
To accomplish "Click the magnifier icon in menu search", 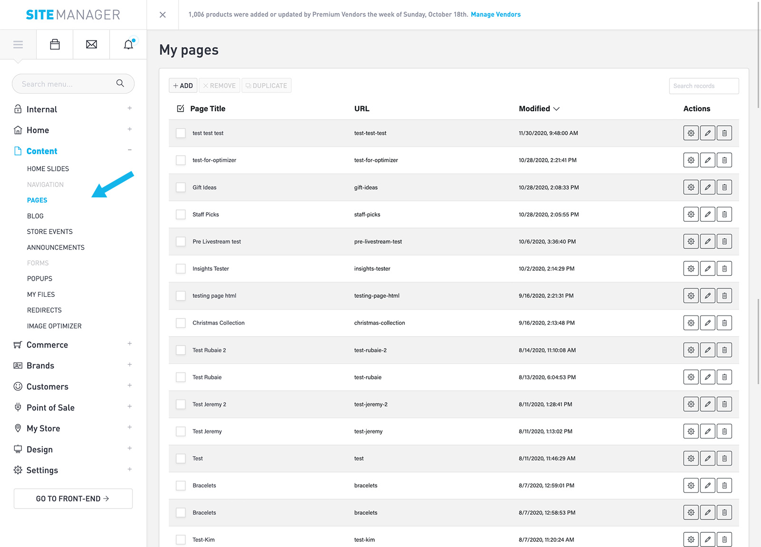I will pyautogui.click(x=120, y=84).
